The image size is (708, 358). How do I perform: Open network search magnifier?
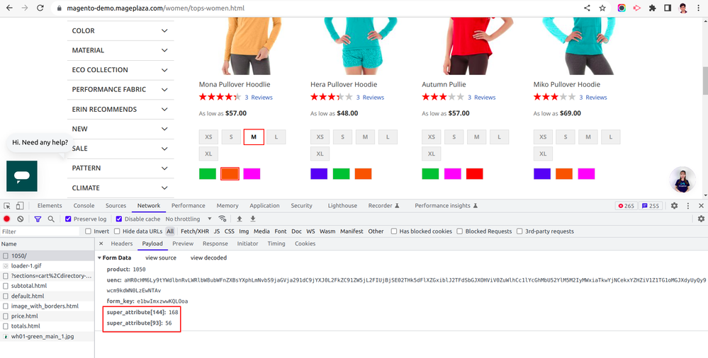(51, 219)
